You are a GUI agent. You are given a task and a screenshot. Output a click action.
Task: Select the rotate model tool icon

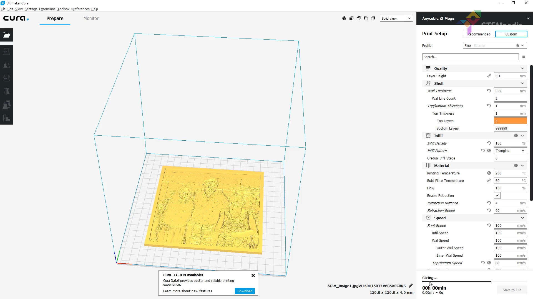pos(7,78)
